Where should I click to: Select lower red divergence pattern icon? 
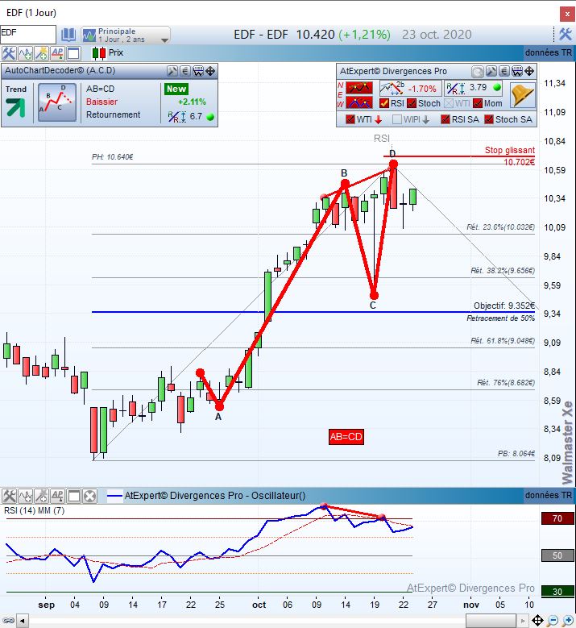coord(359,103)
